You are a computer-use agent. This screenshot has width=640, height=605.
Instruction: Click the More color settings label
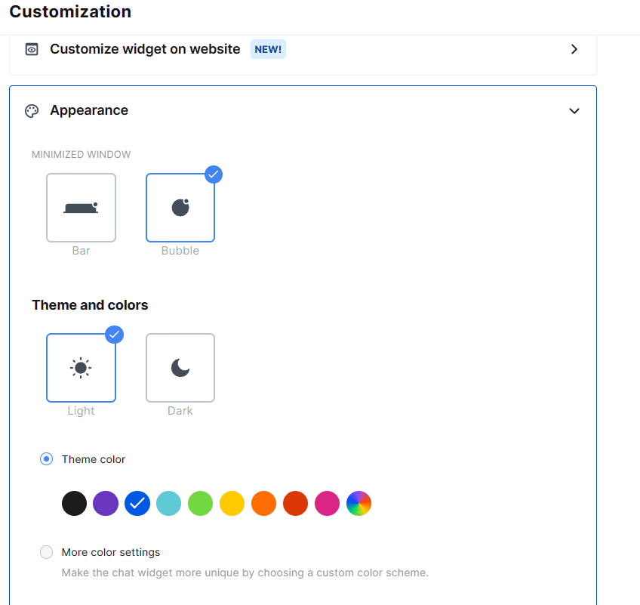pyautogui.click(x=111, y=552)
